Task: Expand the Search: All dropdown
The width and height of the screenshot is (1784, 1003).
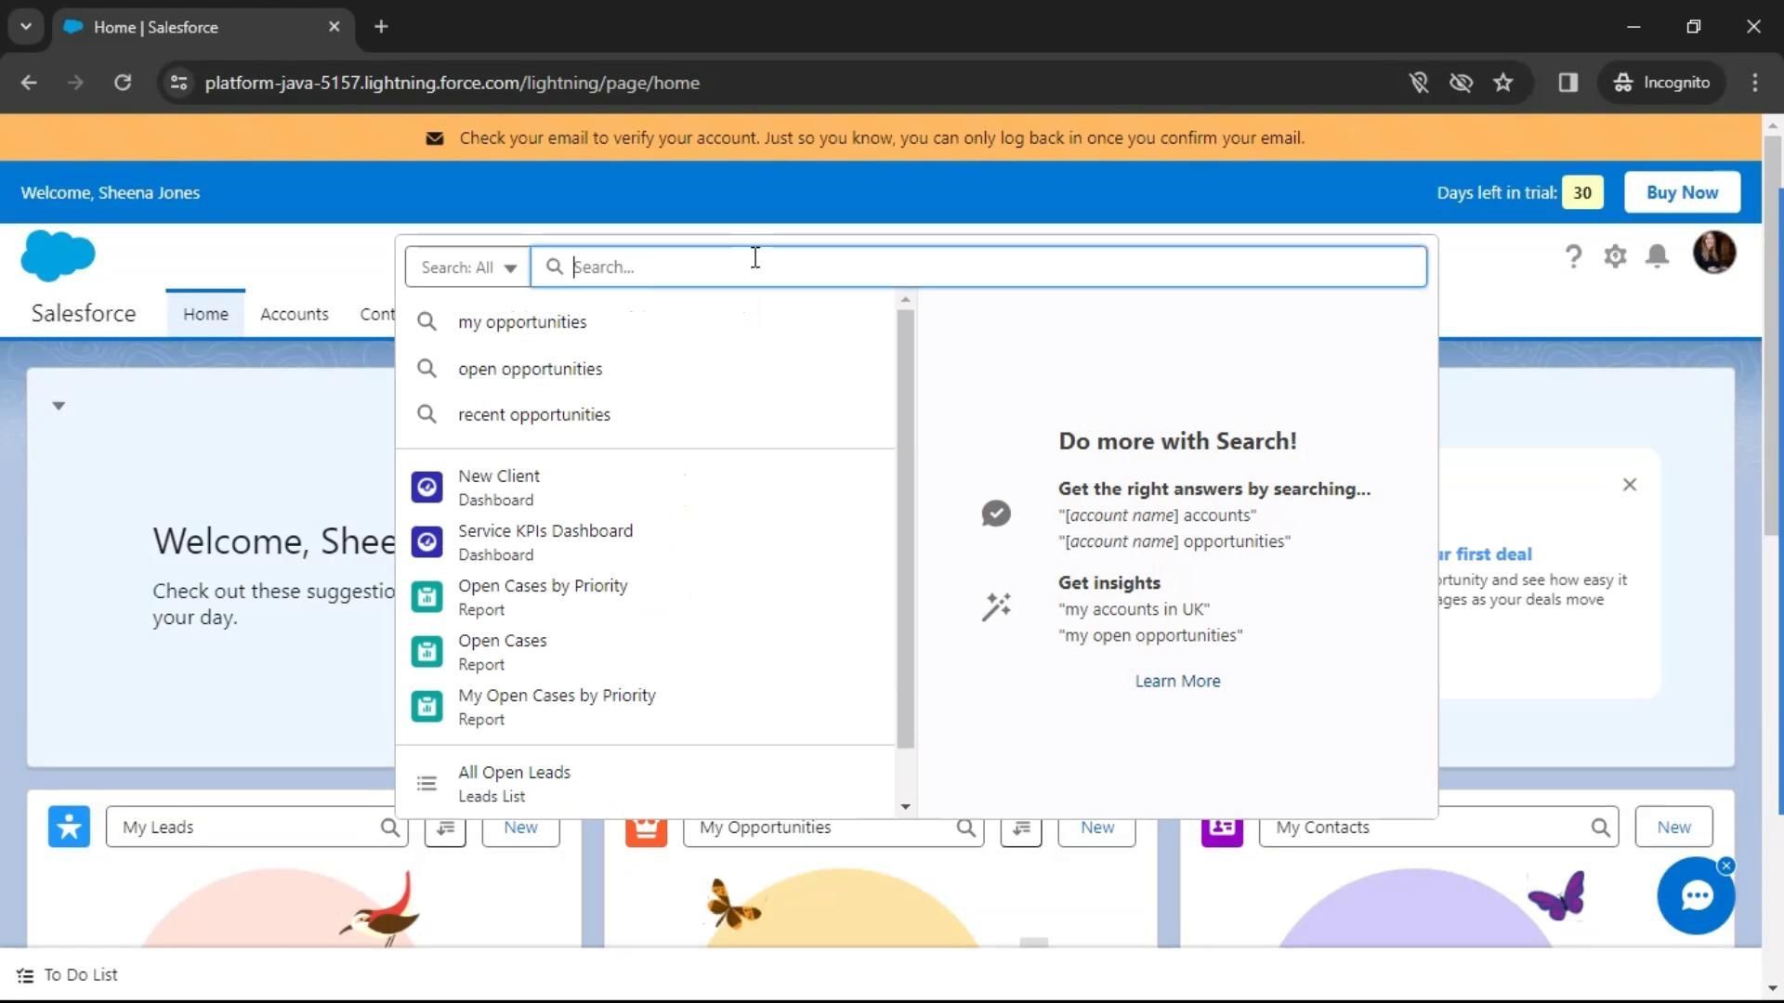Action: coord(467,267)
